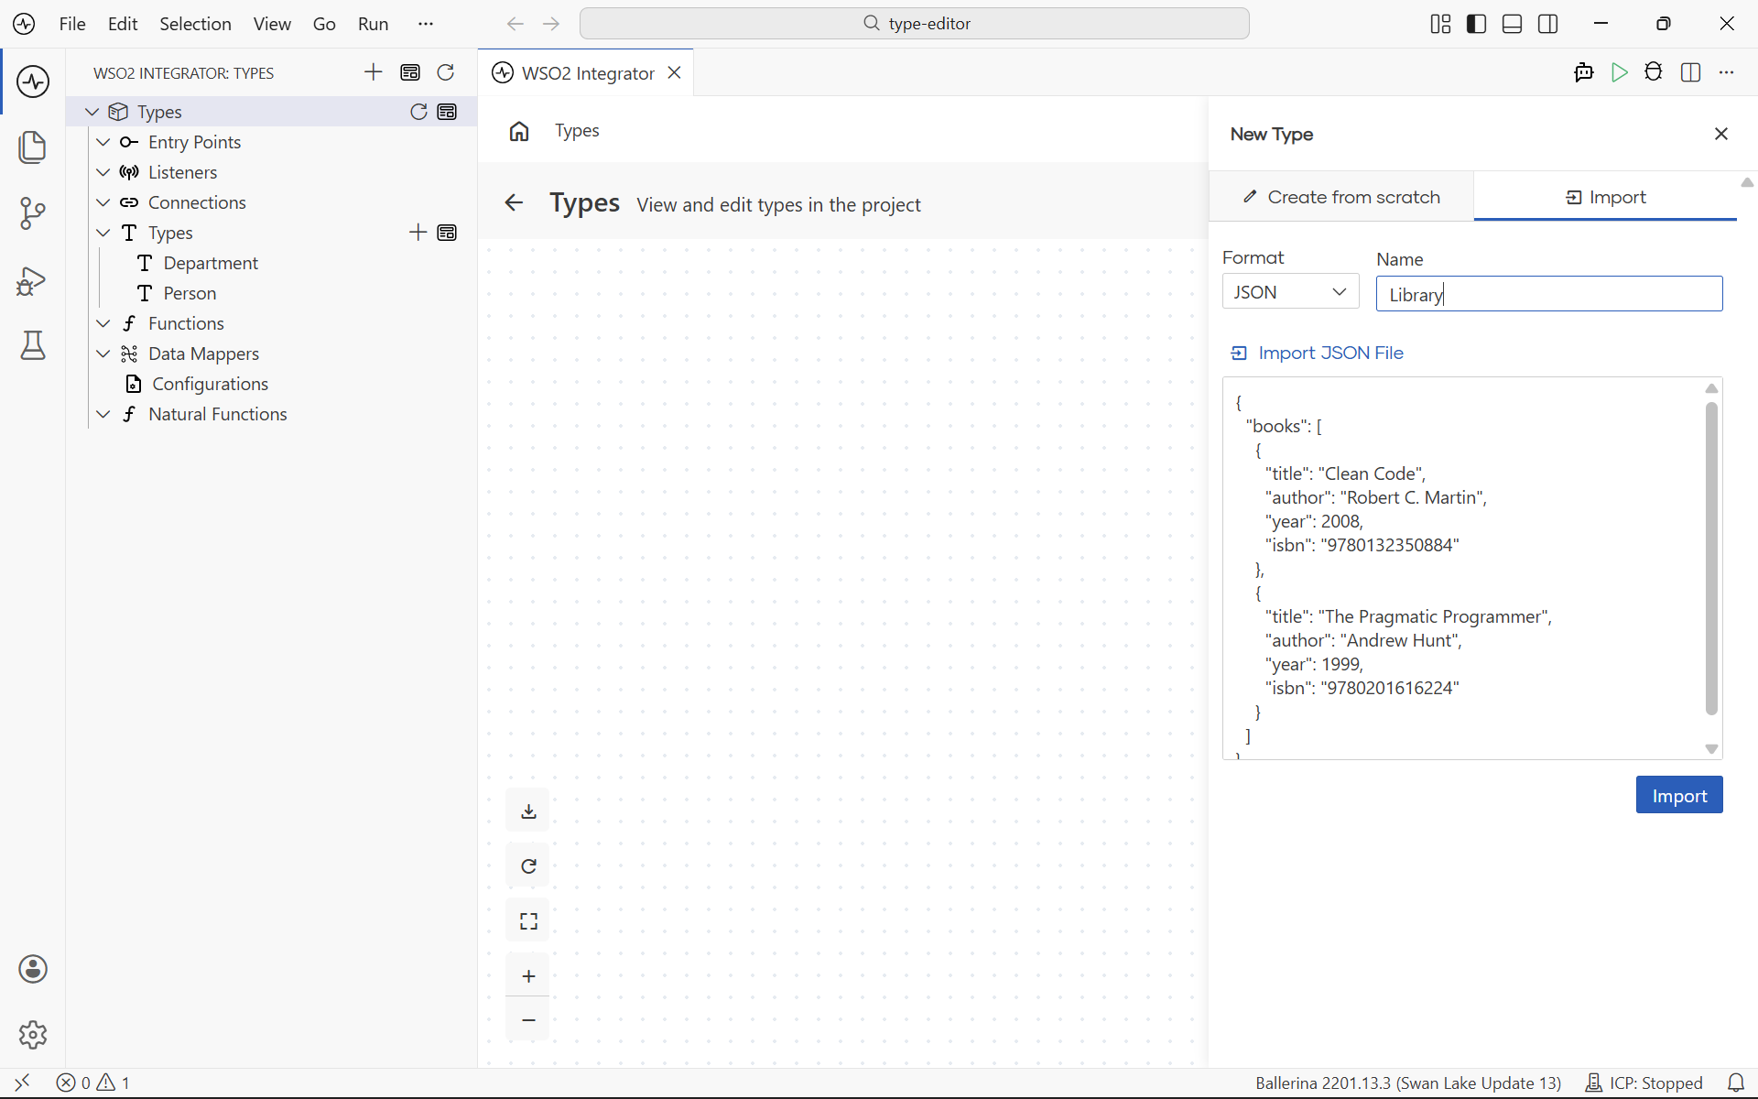Add new type via Types plus icon
This screenshot has width=1758, height=1099.
418,233
